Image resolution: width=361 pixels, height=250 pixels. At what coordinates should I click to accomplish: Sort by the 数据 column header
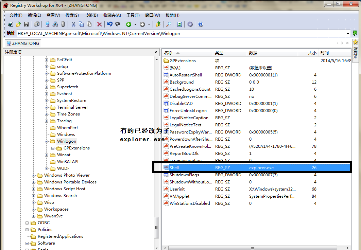click(273, 53)
